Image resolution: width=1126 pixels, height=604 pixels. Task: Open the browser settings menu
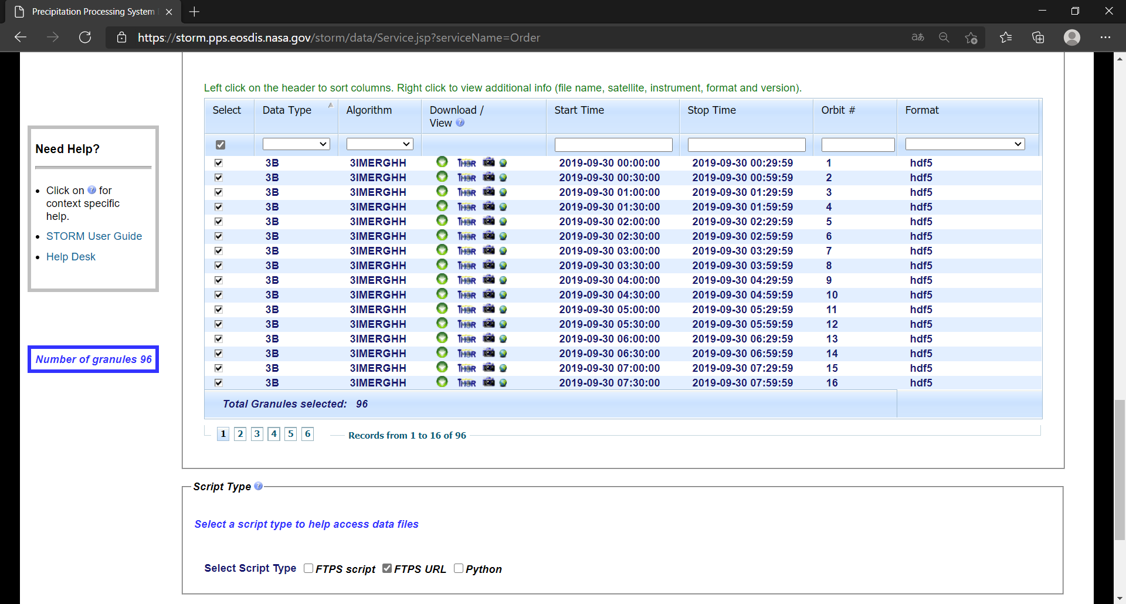click(1107, 37)
